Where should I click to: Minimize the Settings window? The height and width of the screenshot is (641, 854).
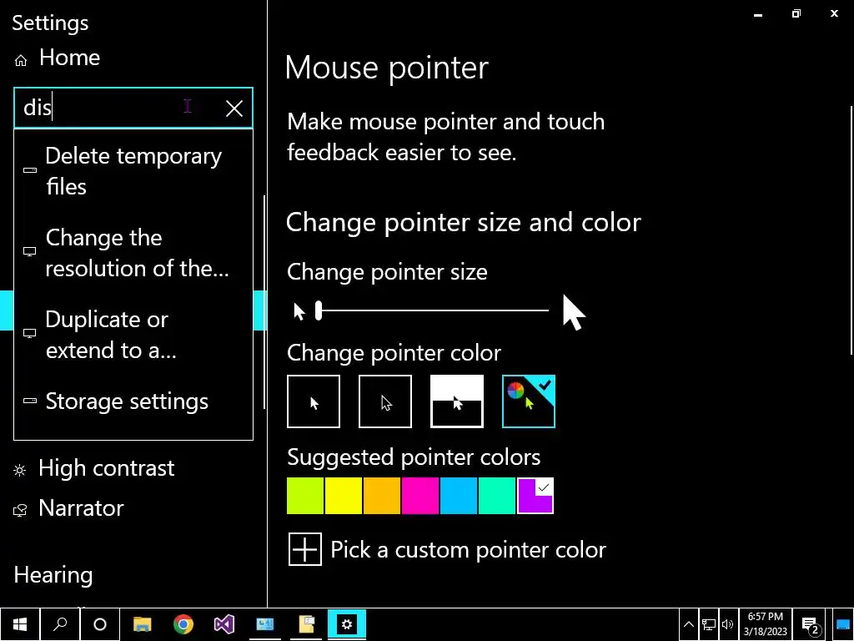757,14
